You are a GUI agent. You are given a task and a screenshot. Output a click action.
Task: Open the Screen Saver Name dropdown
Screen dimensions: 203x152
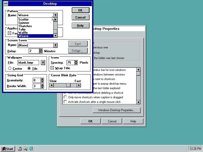tap(55, 45)
